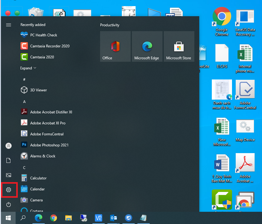The width and height of the screenshot is (262, 224).
Task: Open the user account icon in Start
Action: (x=9, y=146)
